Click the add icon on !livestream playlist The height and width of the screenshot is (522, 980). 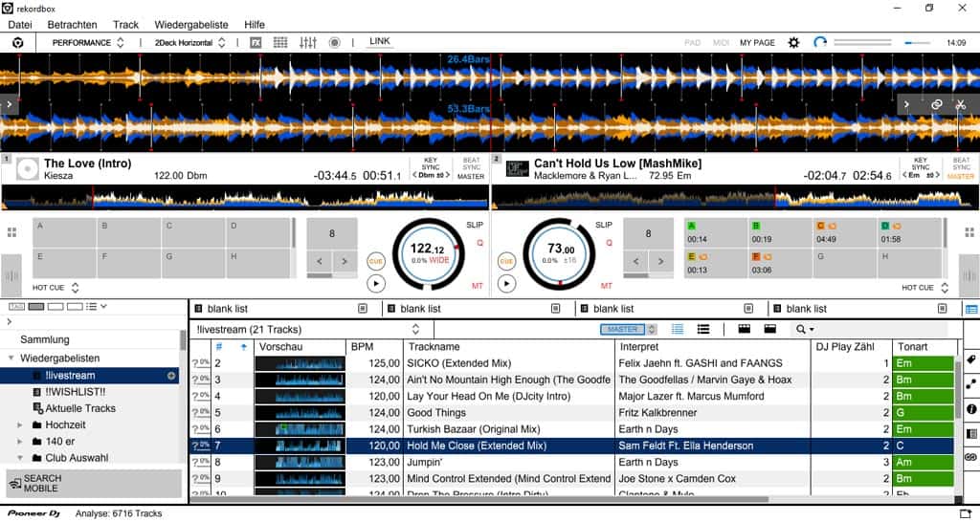click(x=171, y=376)
